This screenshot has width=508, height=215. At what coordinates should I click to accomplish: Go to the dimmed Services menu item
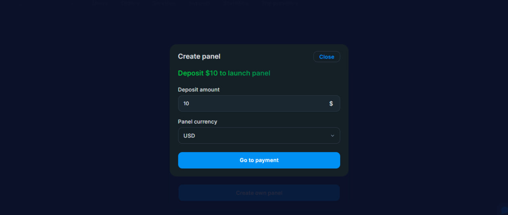pyautogui.click(x=164, y=3)
